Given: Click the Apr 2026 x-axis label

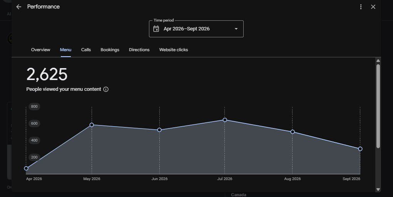Looking at the screenshot, I should tap(34, 179).
